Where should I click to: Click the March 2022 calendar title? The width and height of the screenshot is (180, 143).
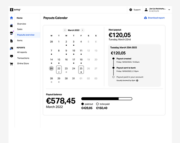(x=74, y=30)
